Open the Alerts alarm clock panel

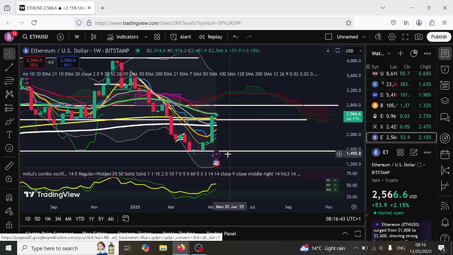point(445,69)
